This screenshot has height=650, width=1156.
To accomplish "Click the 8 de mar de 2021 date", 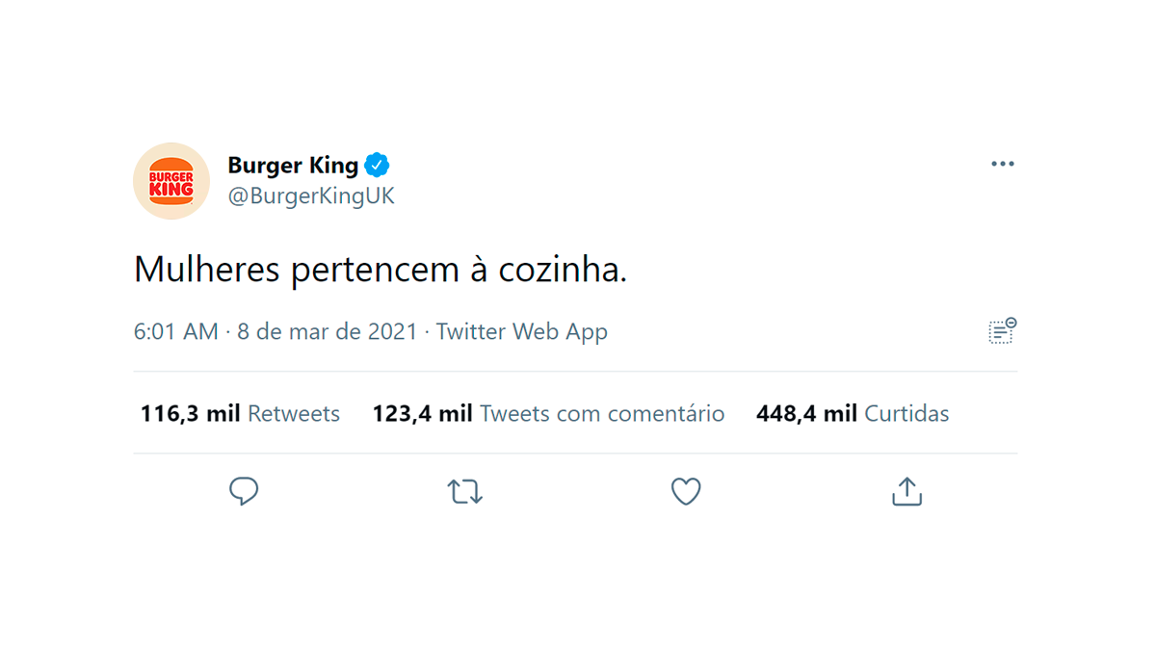I will click(328, 332).
